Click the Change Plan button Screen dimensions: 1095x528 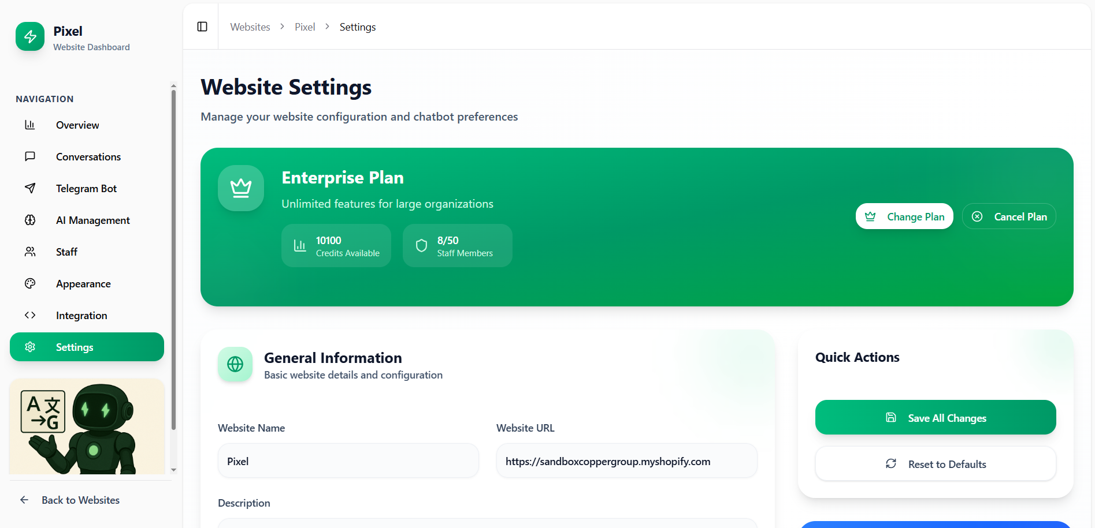coord(904,216)
